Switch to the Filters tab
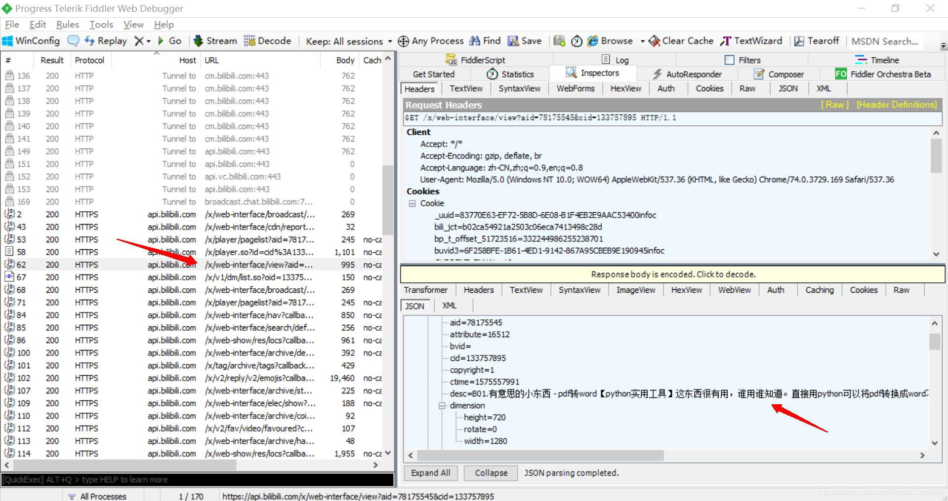 point(742,60)
